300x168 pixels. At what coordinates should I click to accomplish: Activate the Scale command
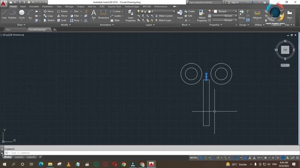(x=61, y=21)
